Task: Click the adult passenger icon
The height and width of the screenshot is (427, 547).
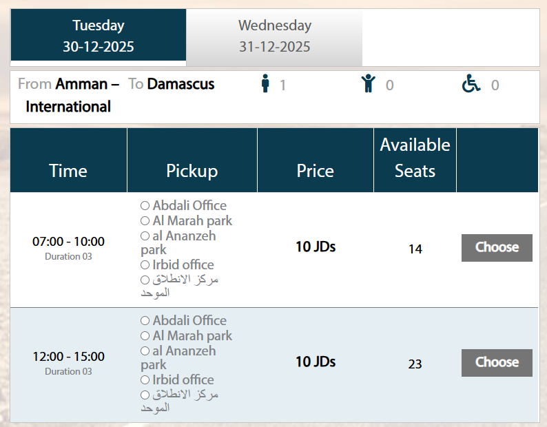Action: click(x=265, y=85)
